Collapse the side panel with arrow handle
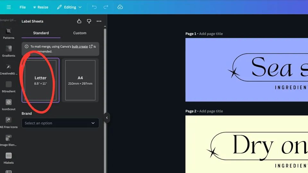Screen dimensions: 308x173 click(107, 118)
